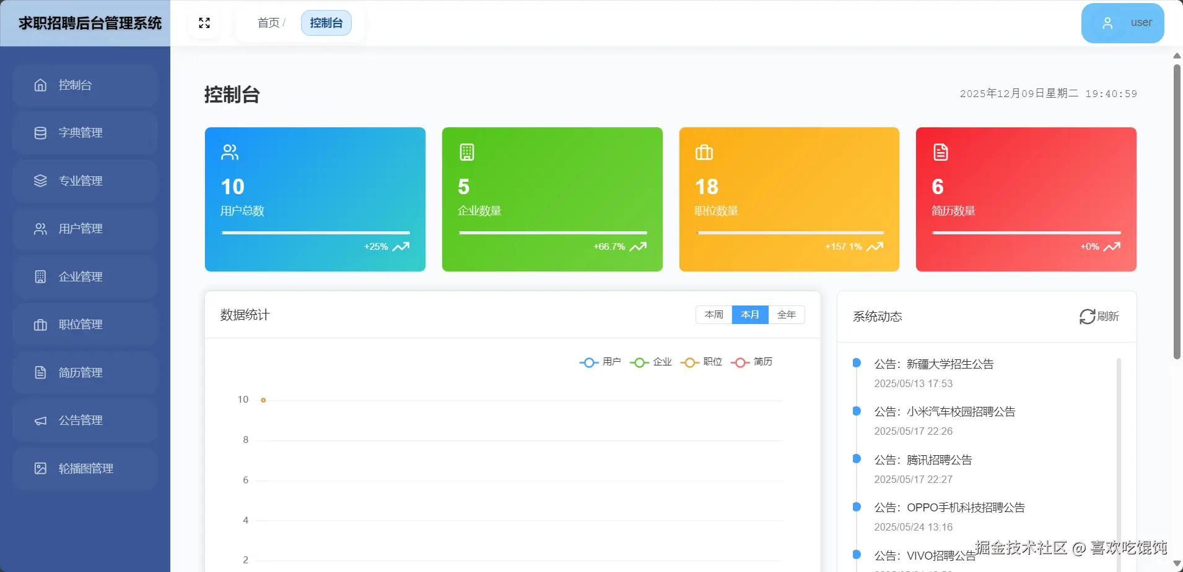Screen dimensions: 1183x572
Task: Click the scrollbar down arrow
Action: pyautogui.click(x=1177, y=563)
